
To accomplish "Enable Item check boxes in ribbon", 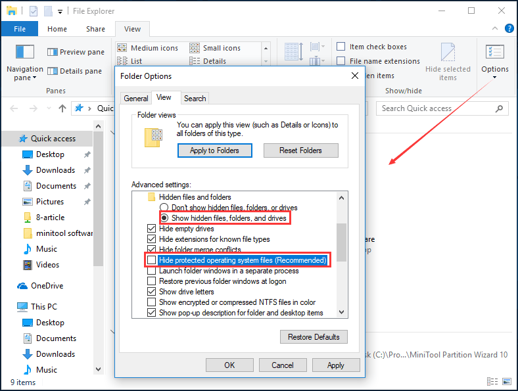I will pyautogui.click(x=341, y=46).
